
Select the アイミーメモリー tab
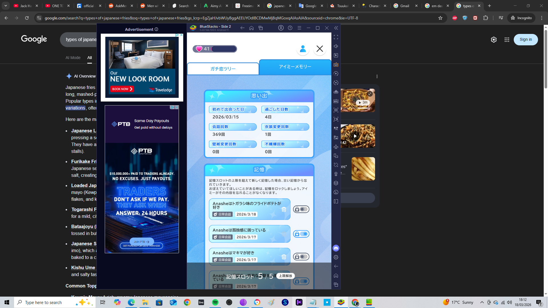coord(295,67)
